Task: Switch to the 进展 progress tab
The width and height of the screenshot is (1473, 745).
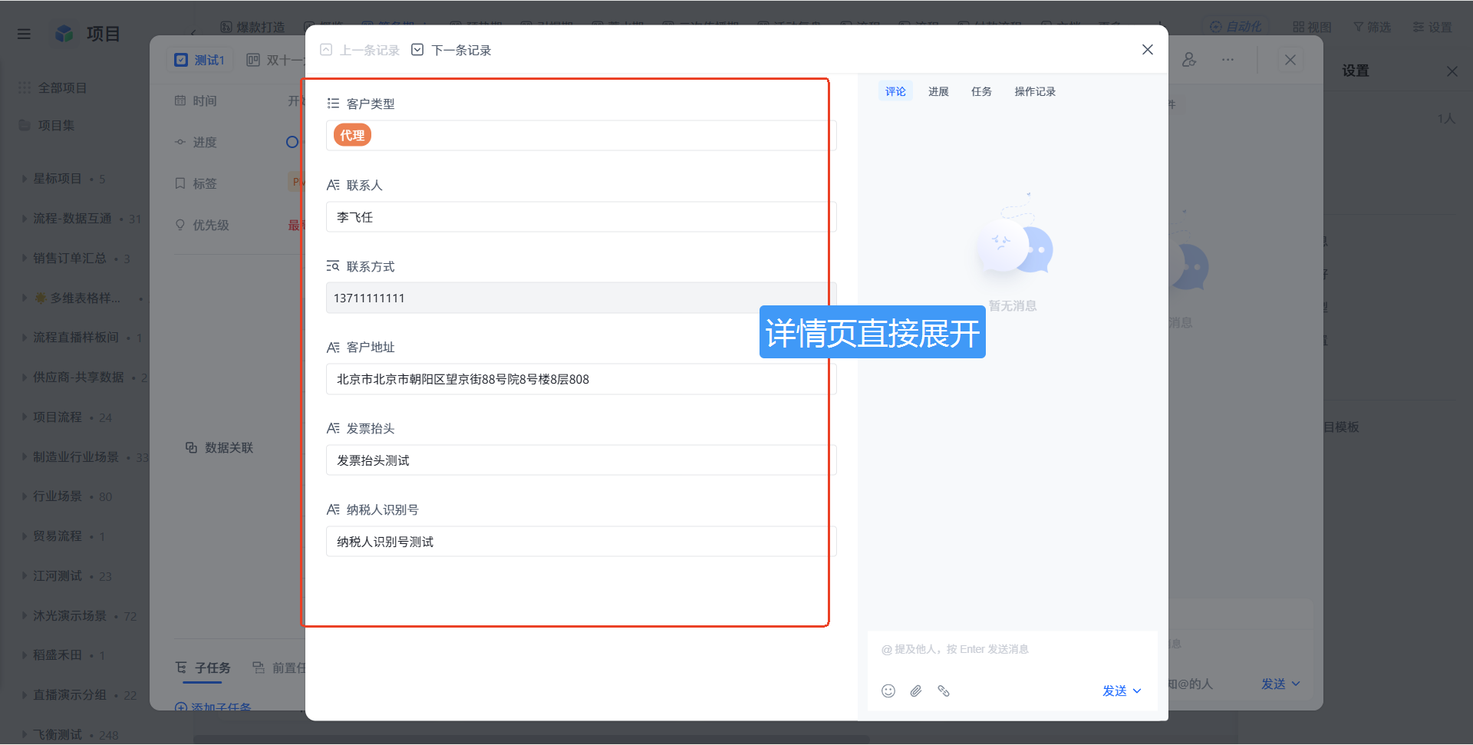Action: pos(938,91)
